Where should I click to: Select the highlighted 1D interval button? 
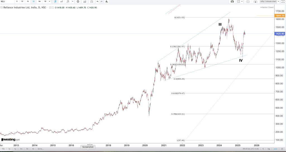pos(34,1)
